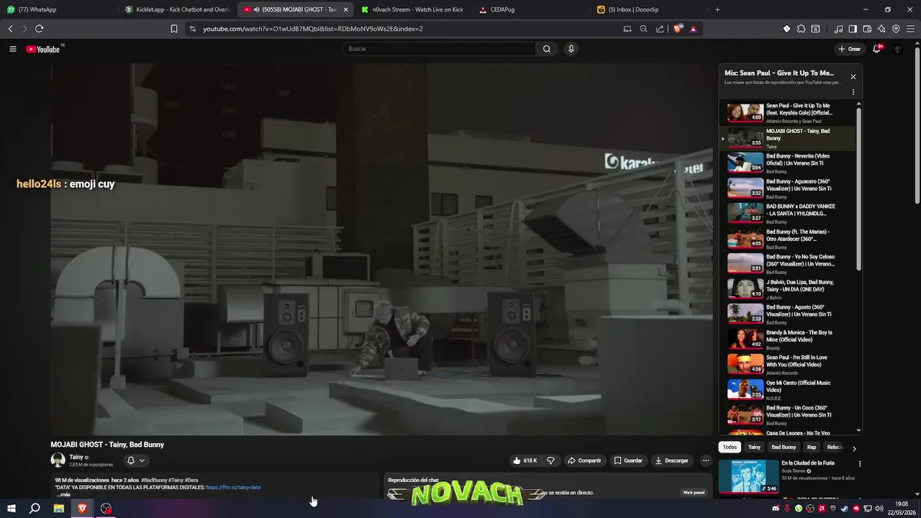Screen dimensions: 921x518
Task: Switch to the Inbox Donoclip tab
Action: [x=650, y=9]
